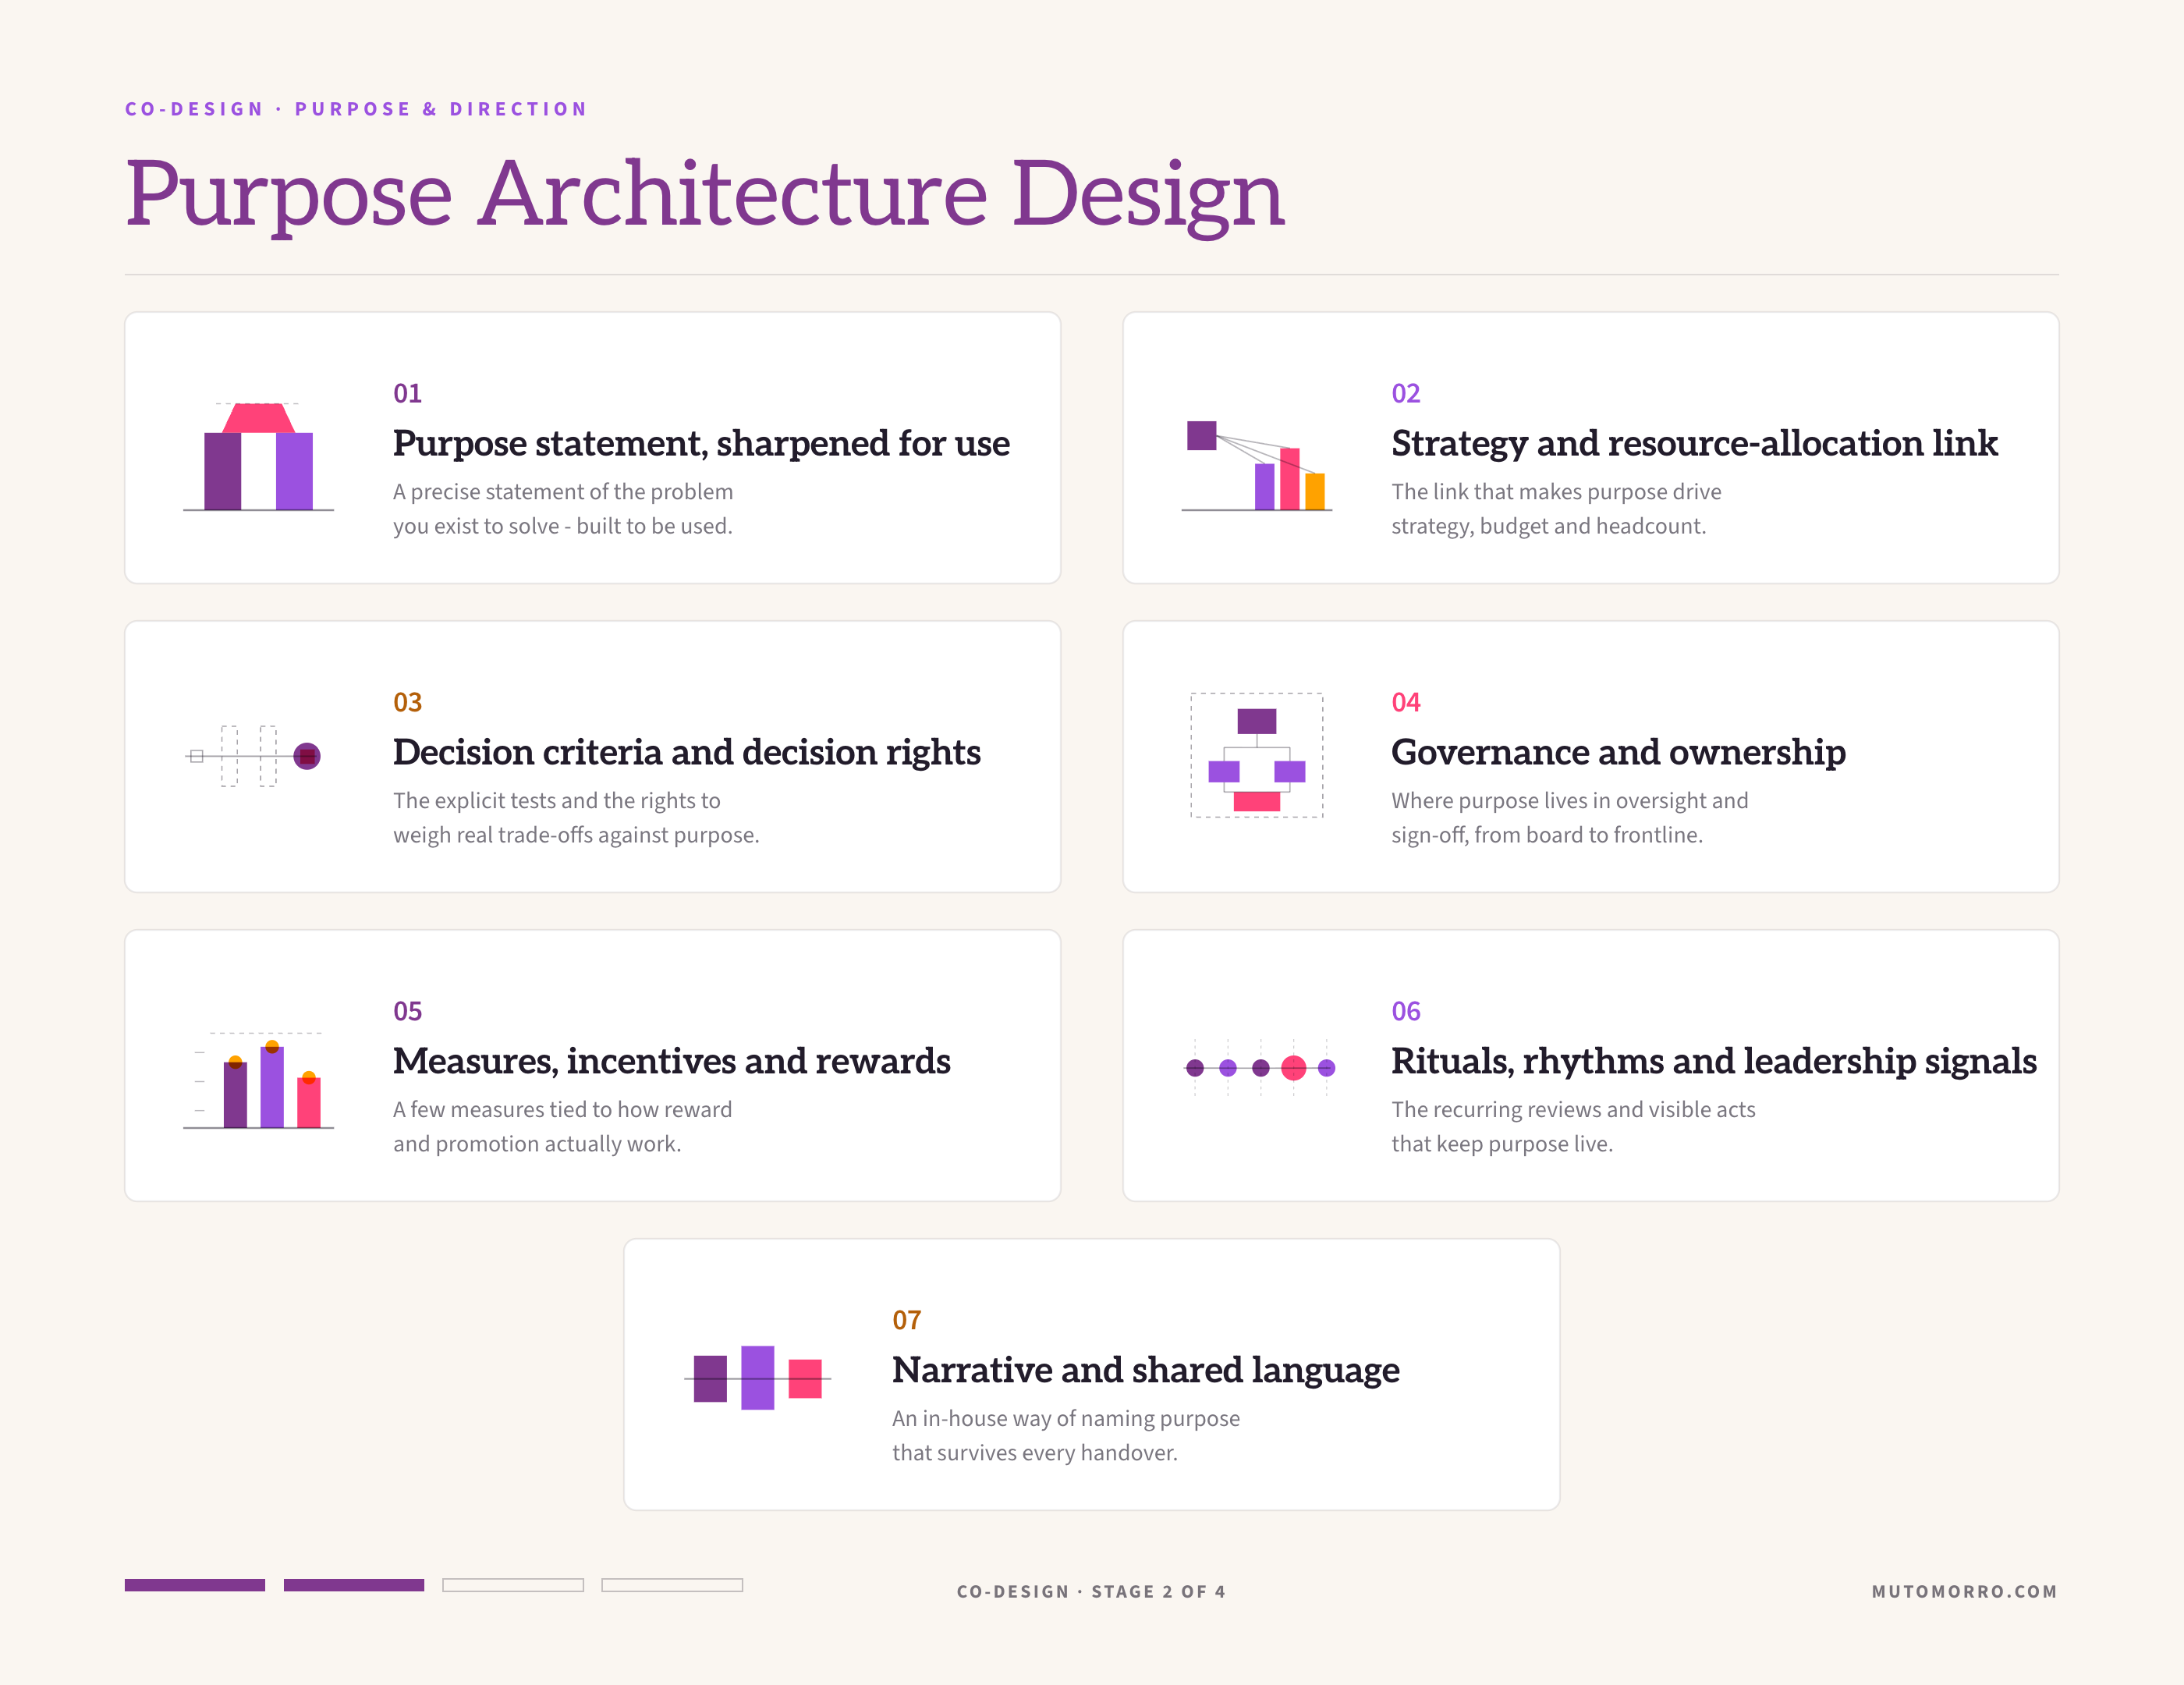Image resolution: width=2184 pixels, height=1685 pixels.
Task: Click 'strategy, budget and headcount.' line
Action: [1548, 526]
